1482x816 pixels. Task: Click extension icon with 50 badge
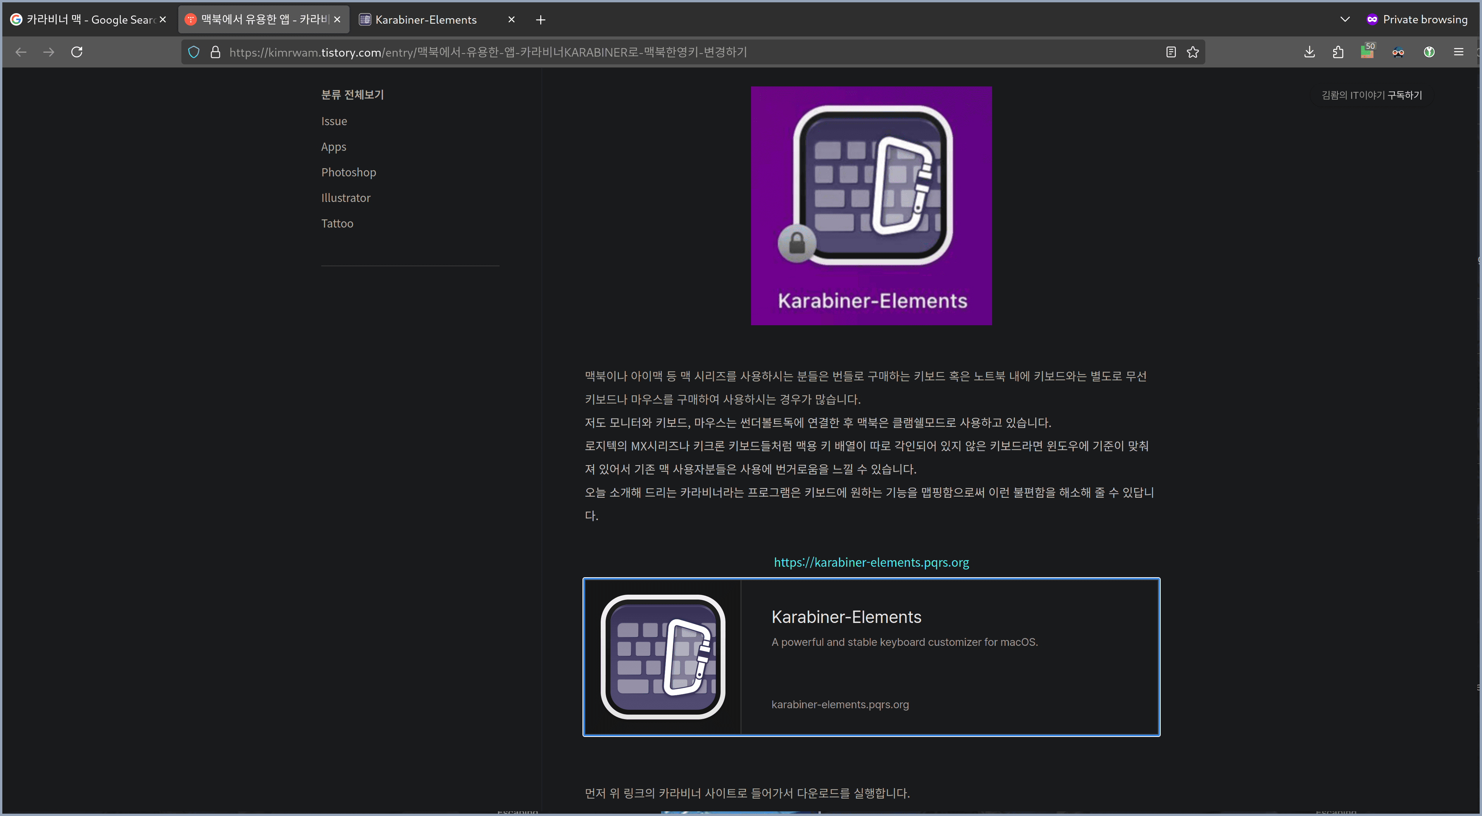coord(1368,51)
